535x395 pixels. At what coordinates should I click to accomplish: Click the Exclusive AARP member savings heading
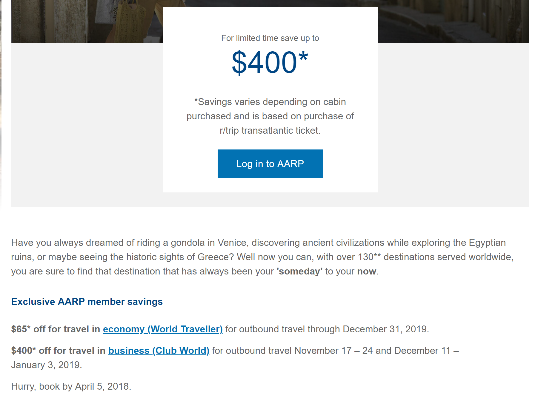87,302
